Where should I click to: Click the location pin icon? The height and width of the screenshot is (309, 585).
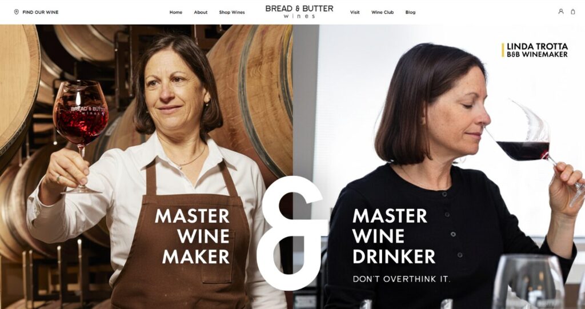point(16,12)
